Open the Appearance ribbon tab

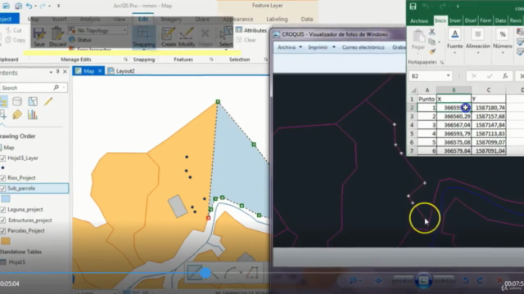(x=238, y=19)
